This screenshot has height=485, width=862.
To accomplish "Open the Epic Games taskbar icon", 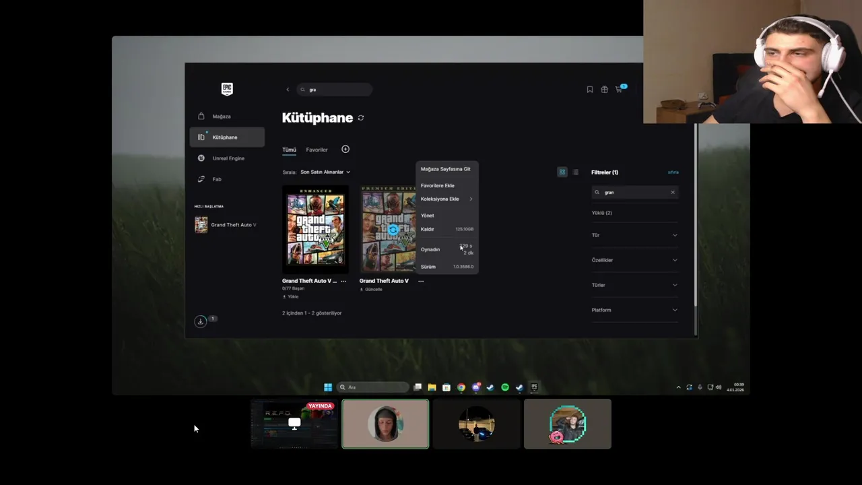I will coord(534,387).
